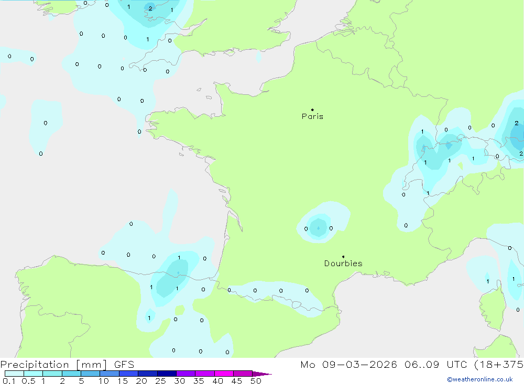Select the 20–25 mm dark blue swatch
Screen dimensions: 524x384
pyautogui.click(x=148, y=374)
